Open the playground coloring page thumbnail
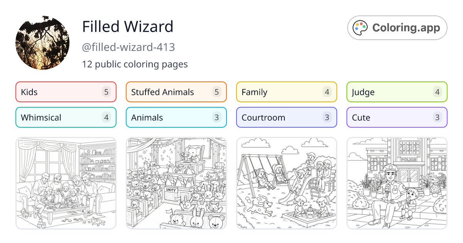 coord(286,183)
